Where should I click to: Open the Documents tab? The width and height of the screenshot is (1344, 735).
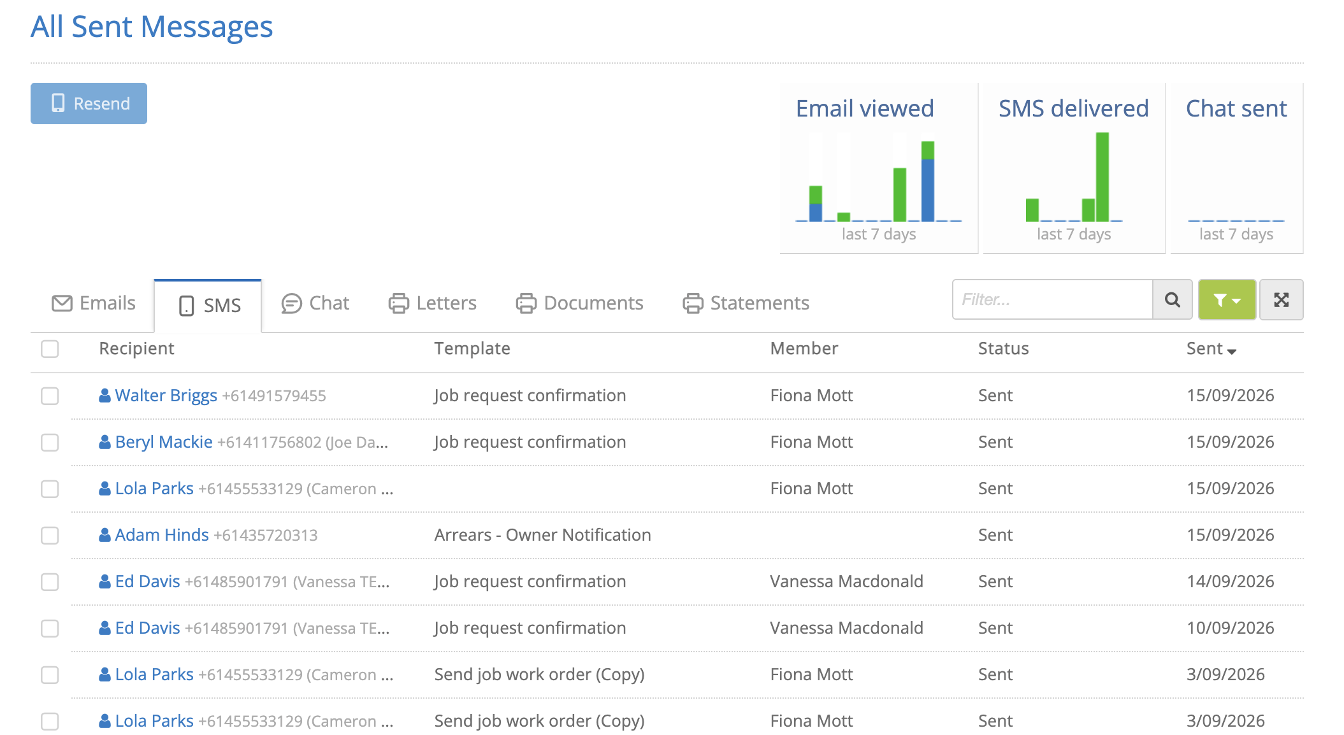pyautogui.click(x=579, y=303)
